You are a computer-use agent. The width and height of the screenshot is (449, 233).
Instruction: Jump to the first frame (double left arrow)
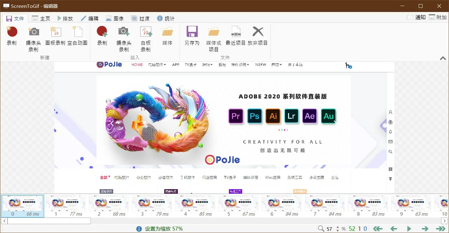(x=378, y=229)
